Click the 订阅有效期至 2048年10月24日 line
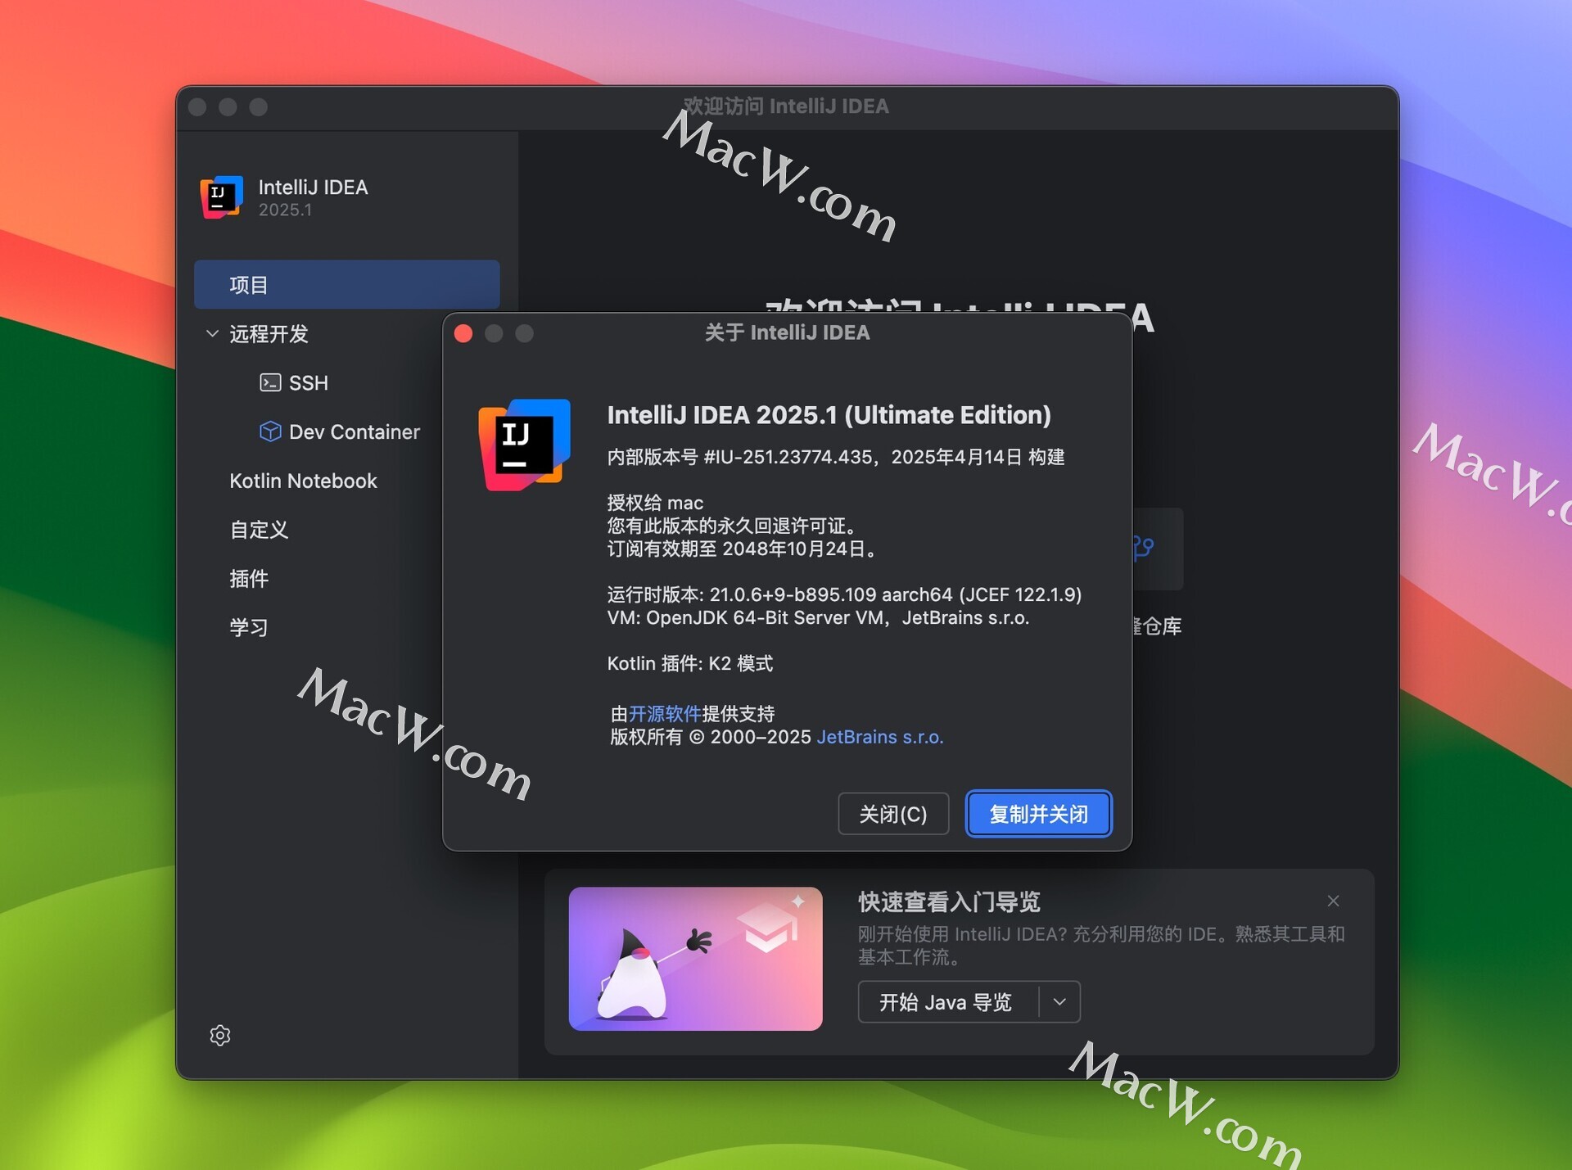Screen dimensions: 1572x1170 point(743,549)
